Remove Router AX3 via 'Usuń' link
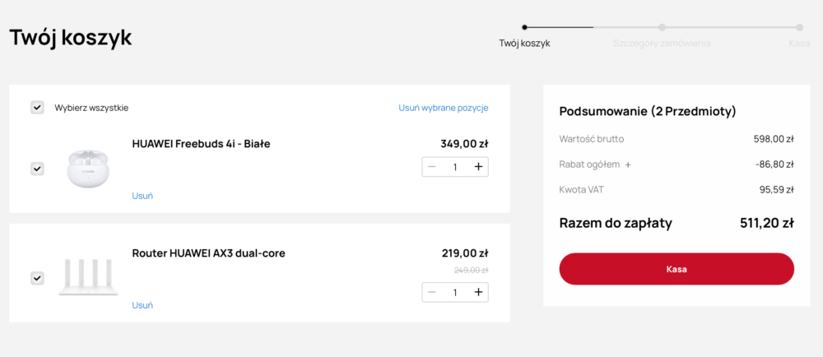 coord(142,305)
